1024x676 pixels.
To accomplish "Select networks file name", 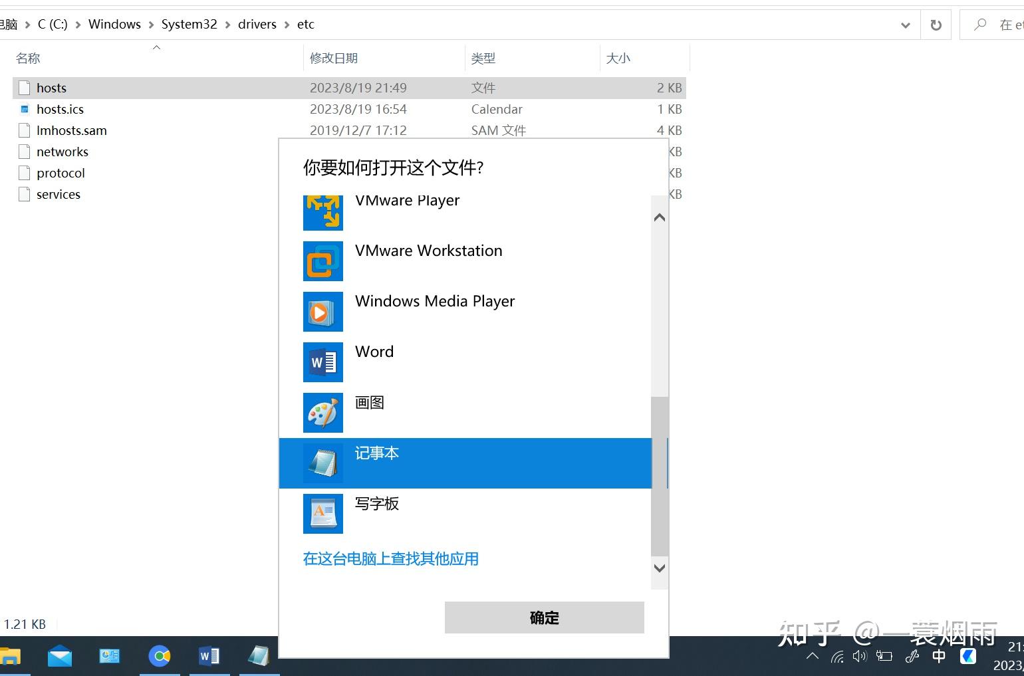I will coord(63,152).
